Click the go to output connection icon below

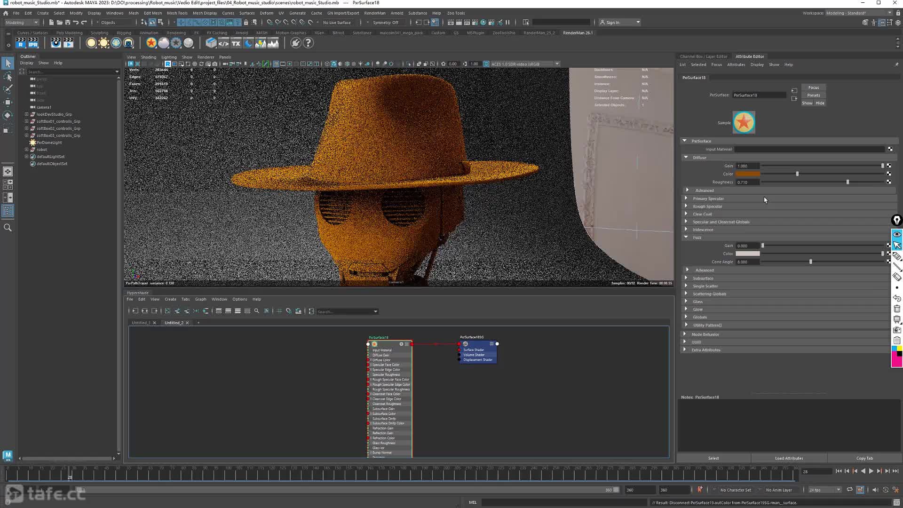tap(794, 99)
